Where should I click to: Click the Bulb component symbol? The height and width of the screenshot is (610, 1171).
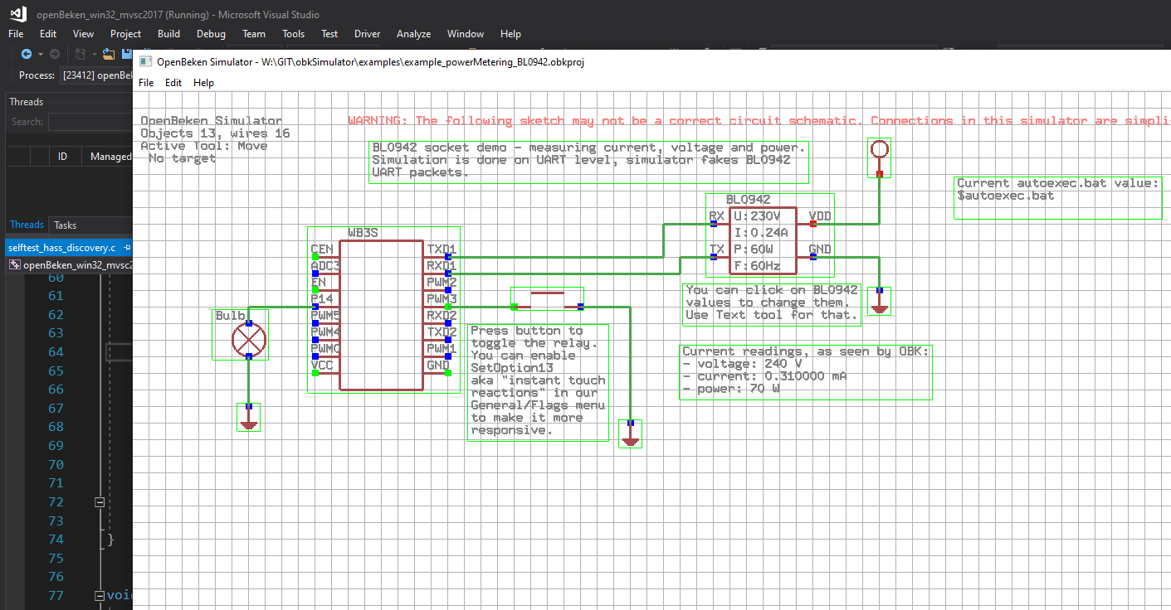coord(248,339)
